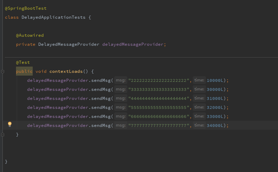Click the highlighted public keyword
The width and height of the screenshot is (278, 172).
coord(24,71)
